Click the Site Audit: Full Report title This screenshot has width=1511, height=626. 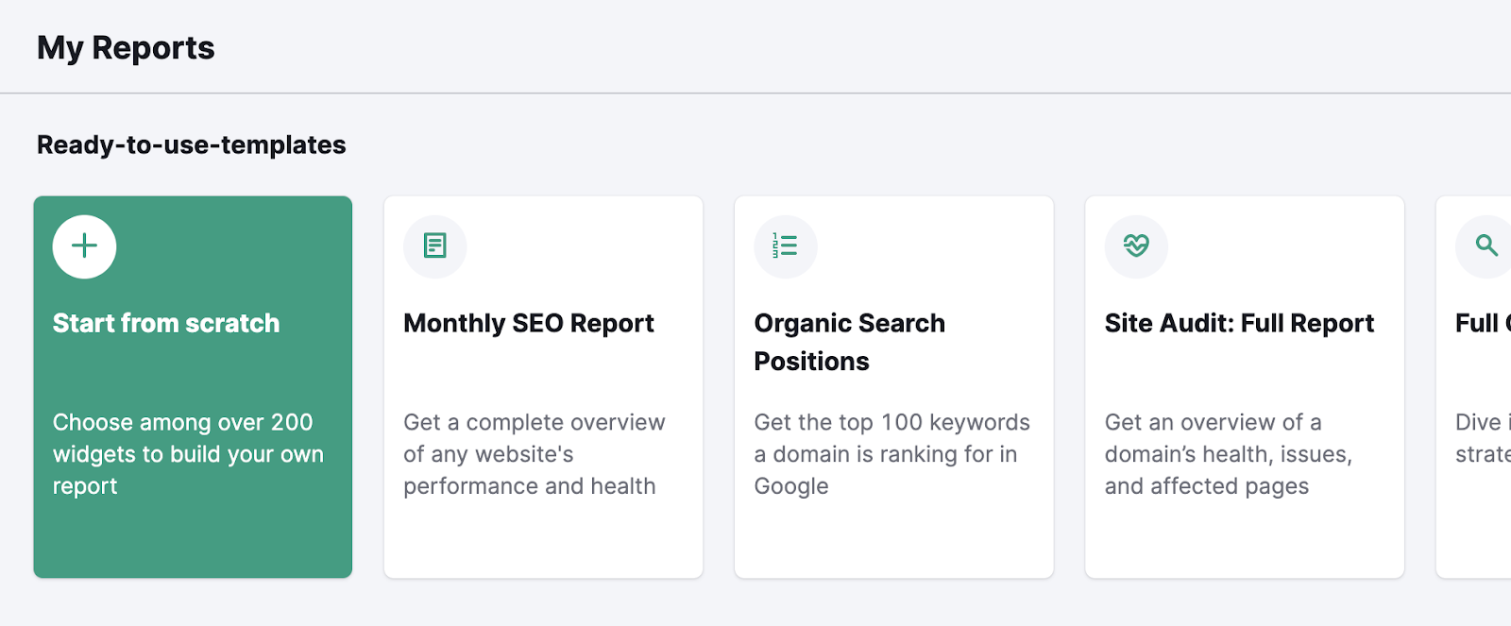pos(1239,323)
